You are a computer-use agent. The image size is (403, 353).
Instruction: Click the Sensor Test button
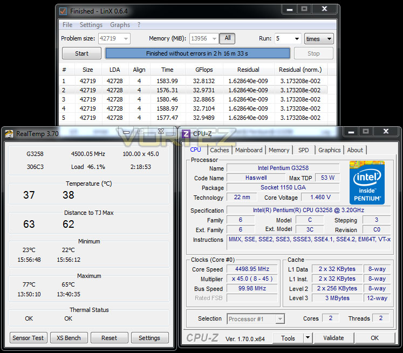pyautogui.click(x=28, y=338)
